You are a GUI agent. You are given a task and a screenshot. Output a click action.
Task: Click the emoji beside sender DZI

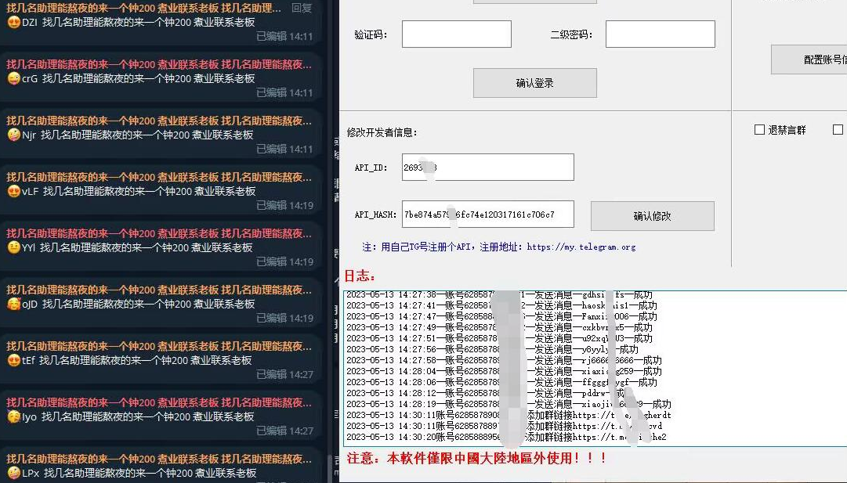pyautogui.click(x=13, y=22)
